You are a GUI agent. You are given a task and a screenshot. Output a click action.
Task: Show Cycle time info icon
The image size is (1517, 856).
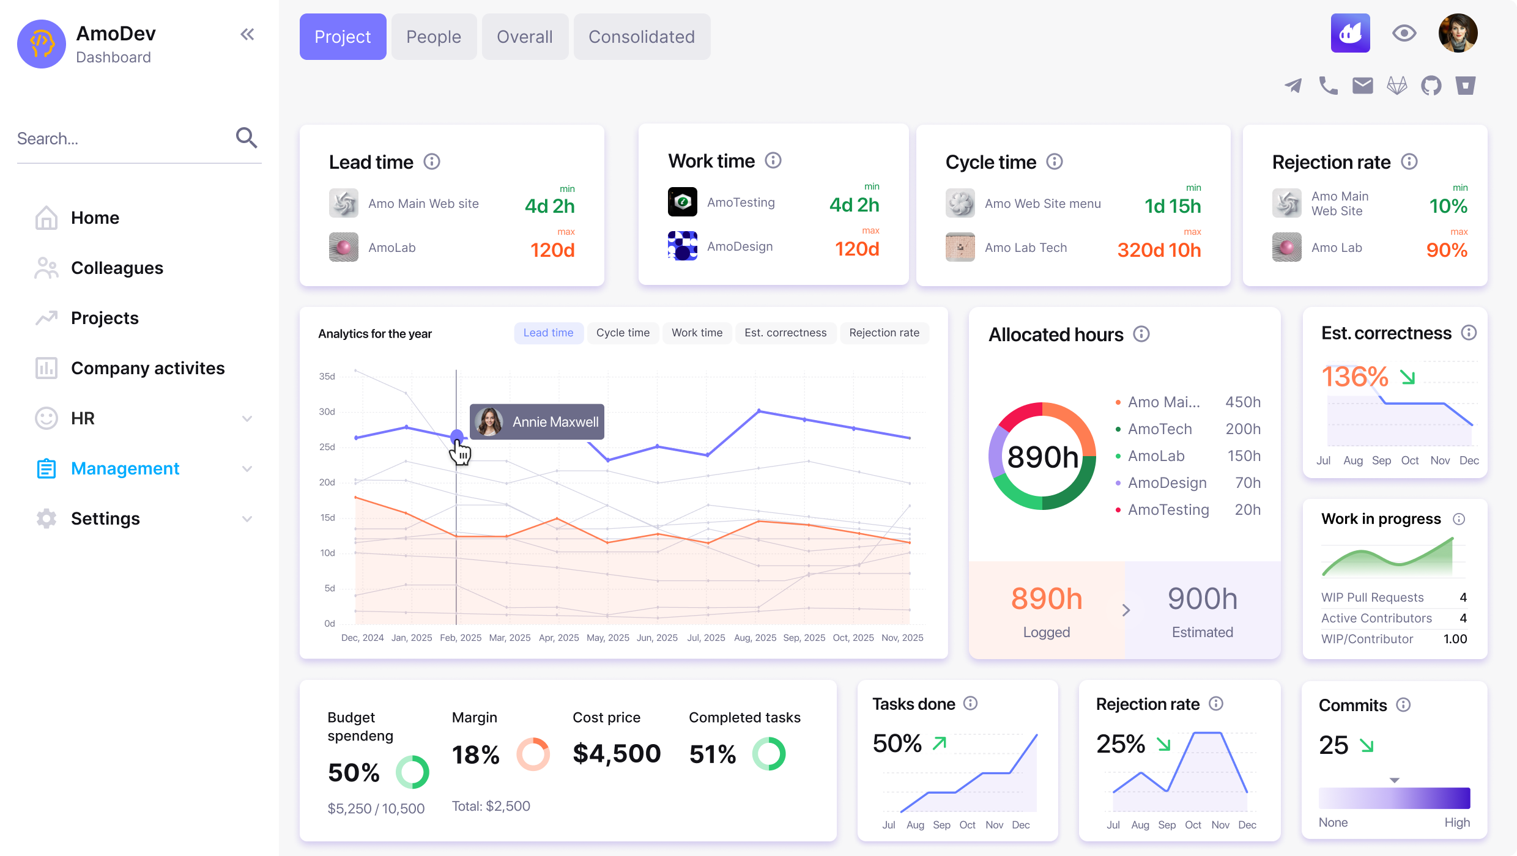pyautogui.click(x=1055, y=161)
